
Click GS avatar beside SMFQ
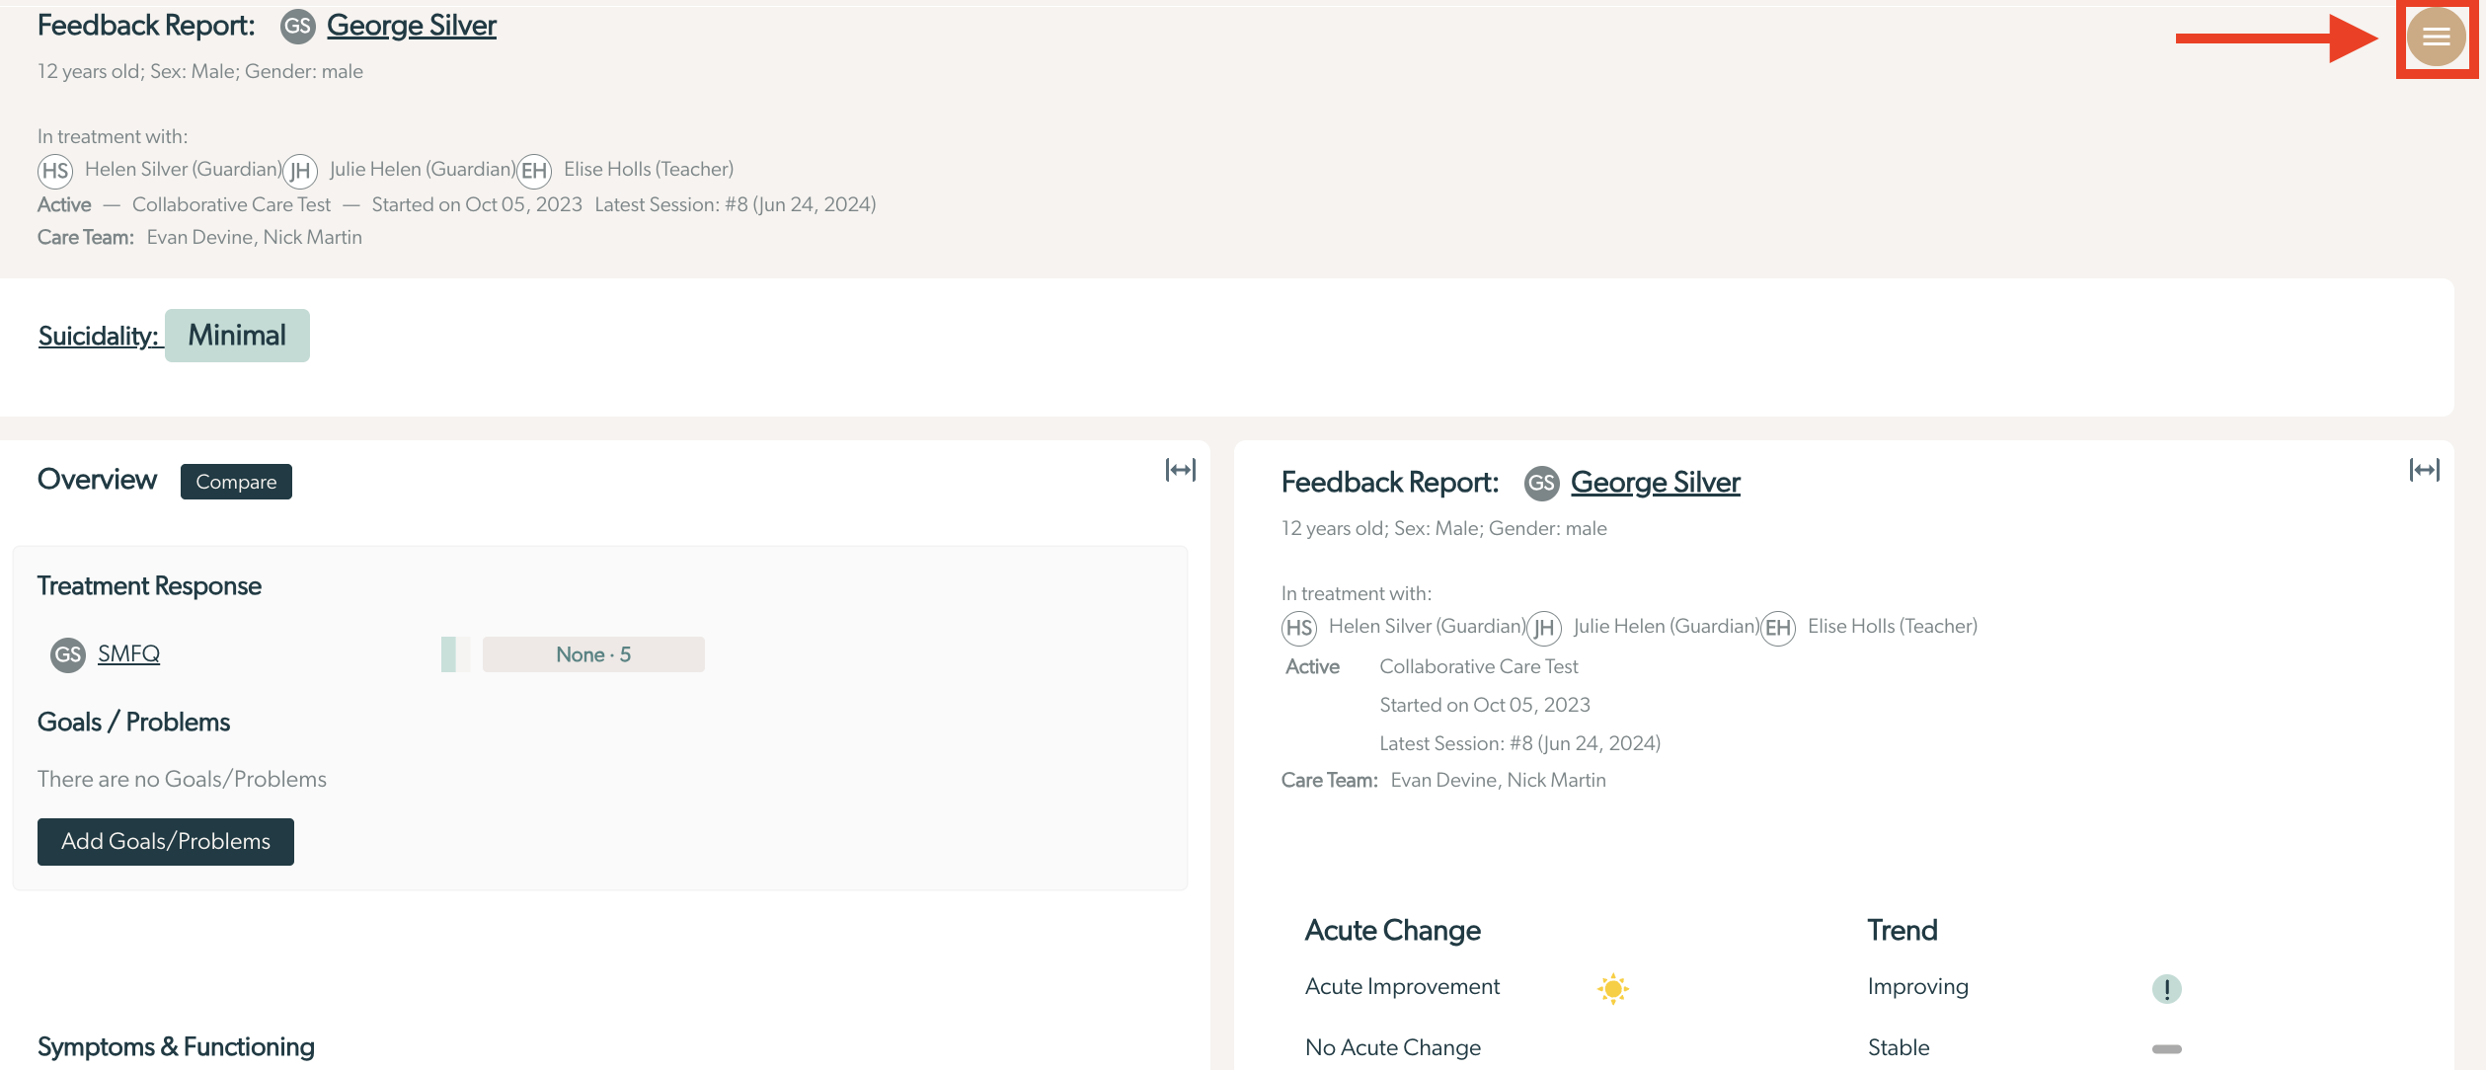pyautogui.click(x=68, y=654)
